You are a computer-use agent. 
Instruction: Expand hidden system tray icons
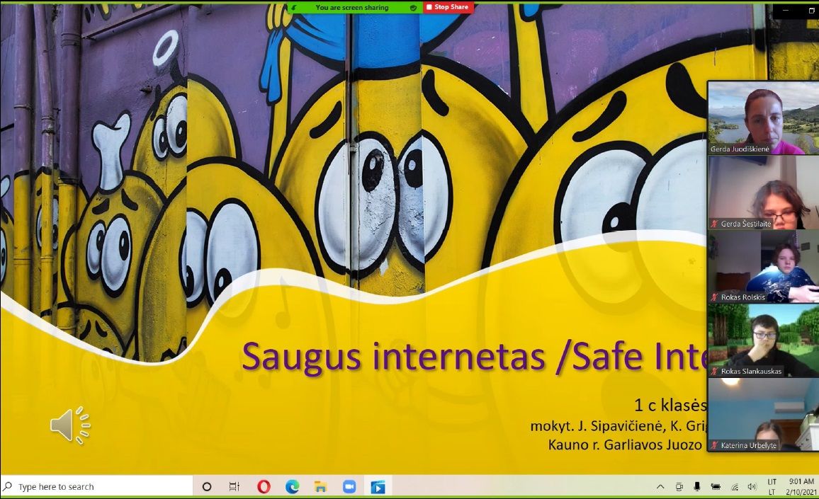(660, 486)
